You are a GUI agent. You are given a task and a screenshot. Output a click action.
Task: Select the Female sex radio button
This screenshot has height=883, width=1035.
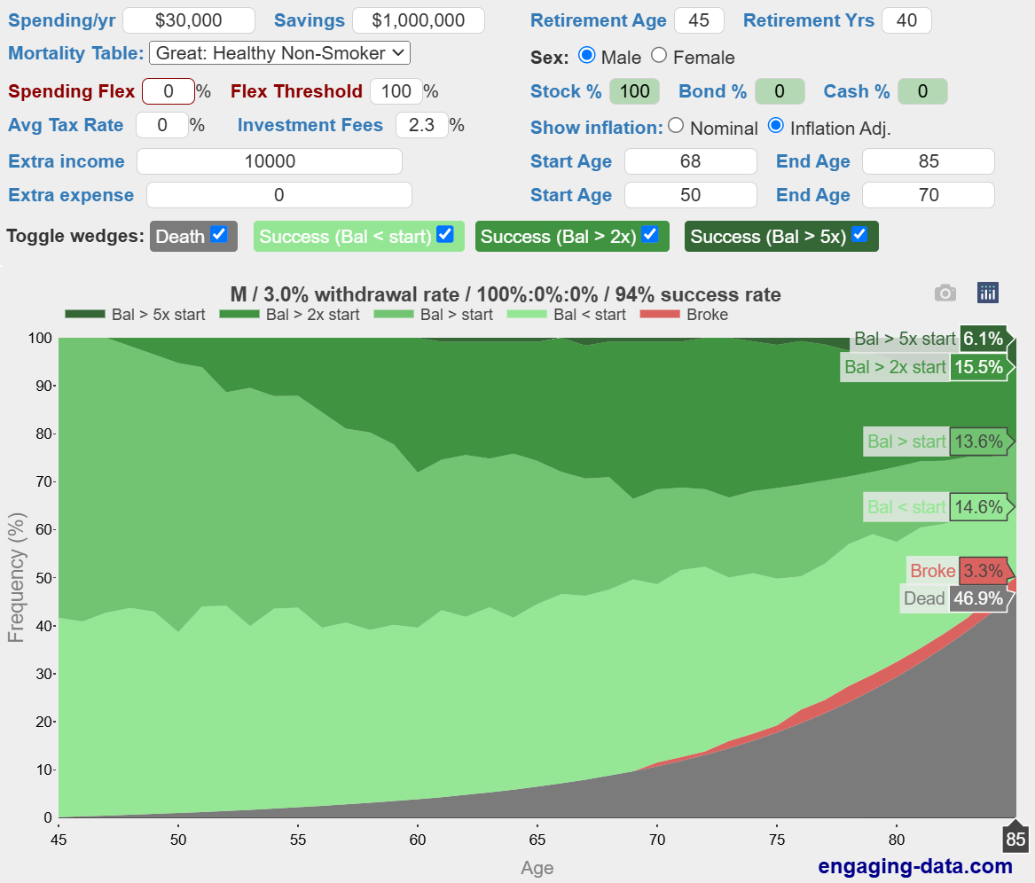click(x=659, y=56)
